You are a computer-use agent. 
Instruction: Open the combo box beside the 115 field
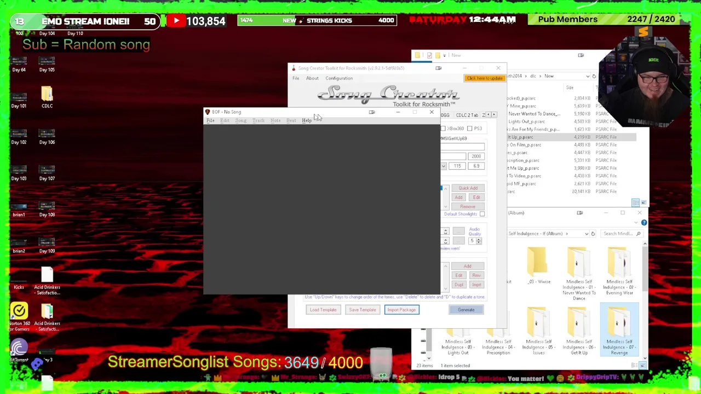[x=444, y=166]
